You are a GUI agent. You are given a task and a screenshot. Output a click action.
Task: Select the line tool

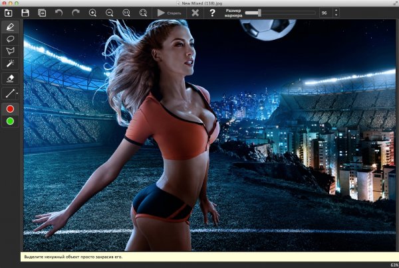point(10,94)
